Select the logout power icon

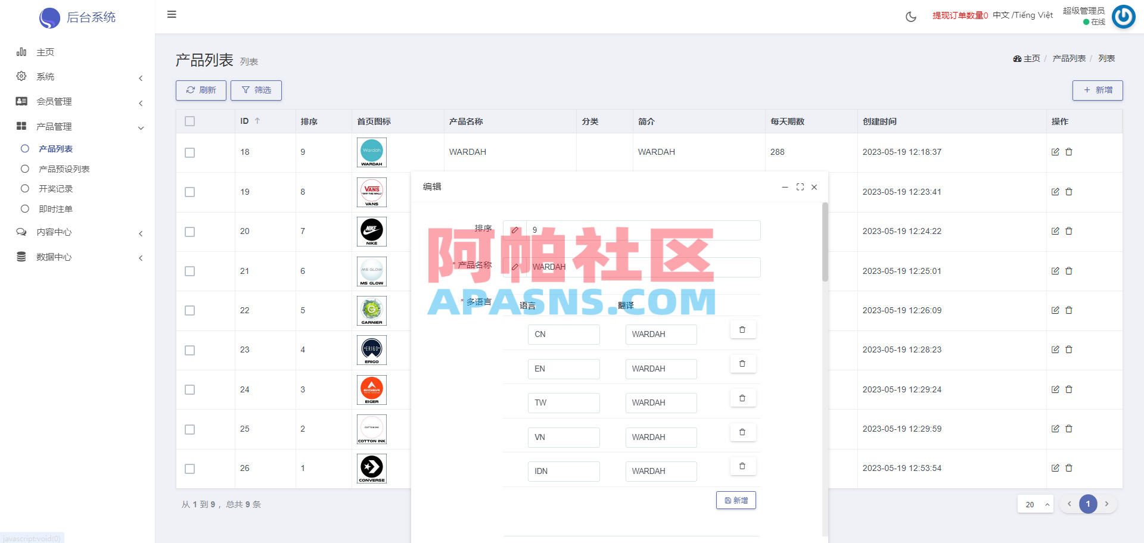pyautogui.click(x=1124, y=17)
